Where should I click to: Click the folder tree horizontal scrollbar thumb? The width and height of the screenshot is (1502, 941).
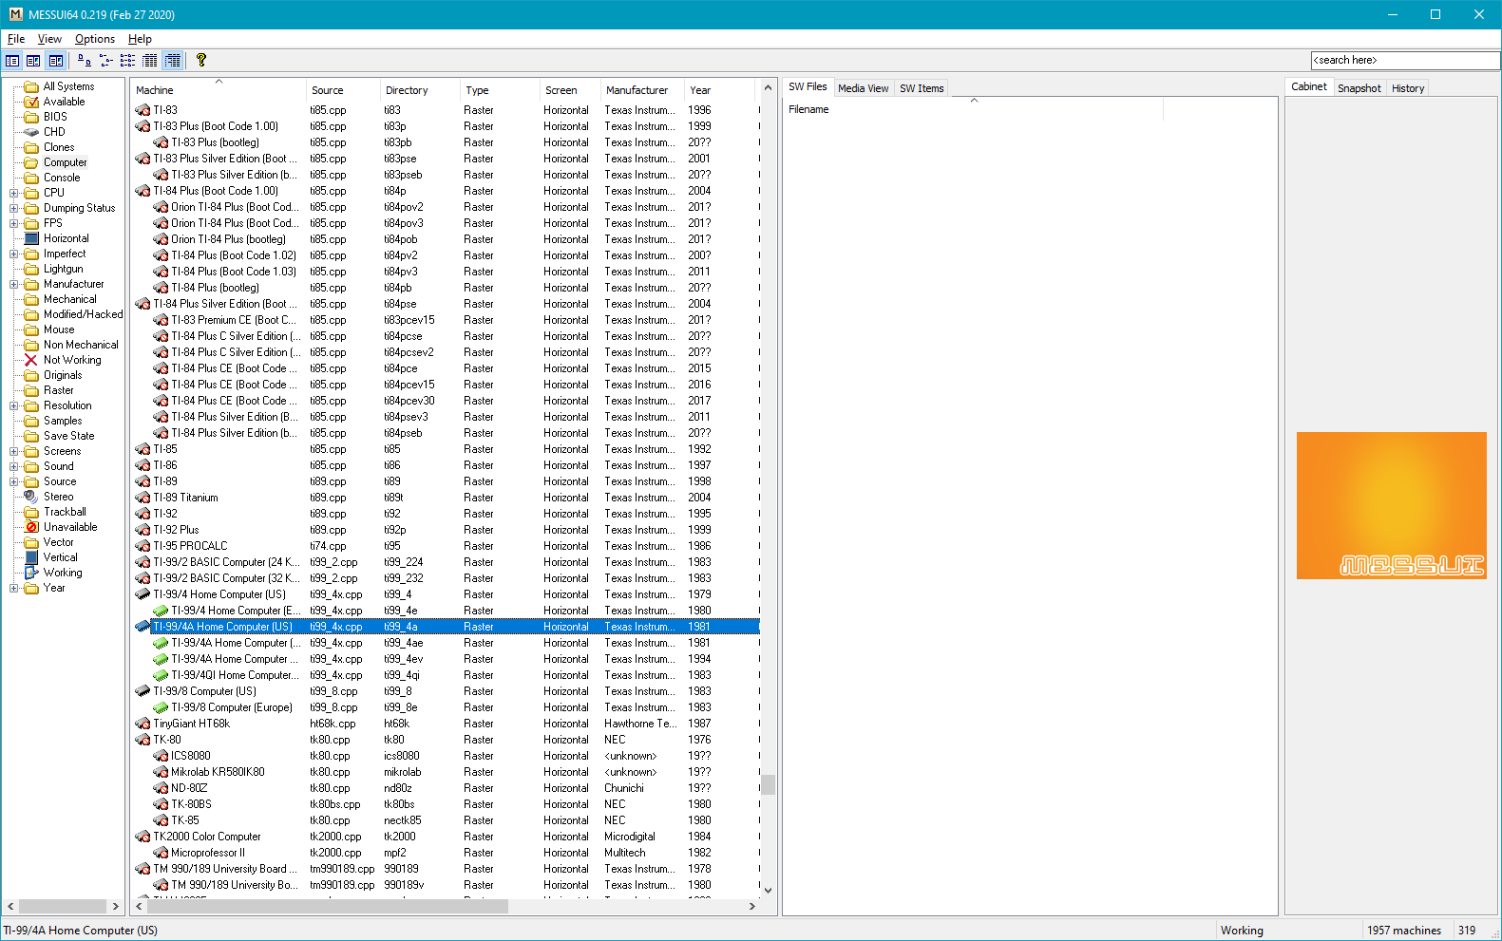[63, 906]
